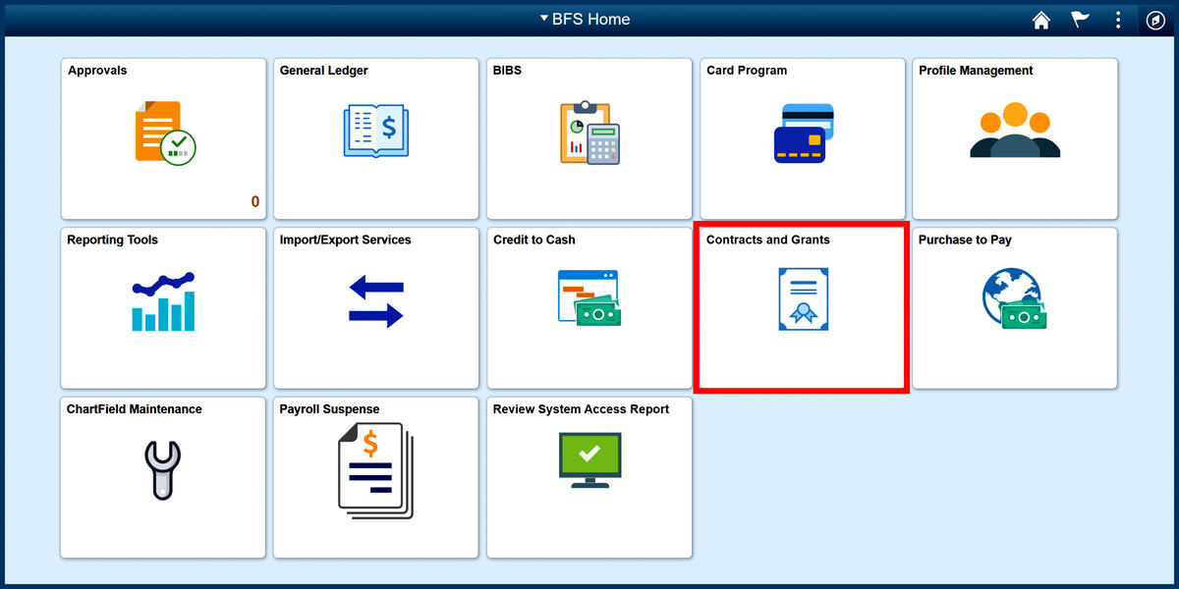1179x589 pixels.
Task: Open the NavBar compass icon
Action: (1155, 20)
